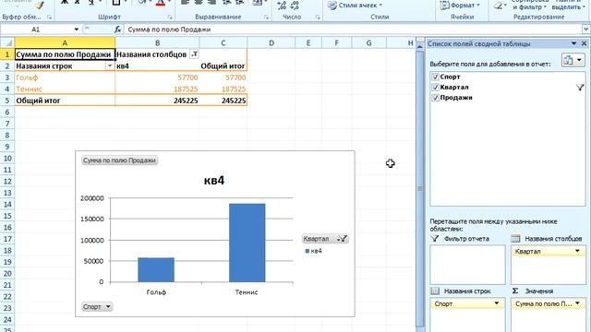
Task: Click the fx insert function icon
Action: tap(117, 30)
